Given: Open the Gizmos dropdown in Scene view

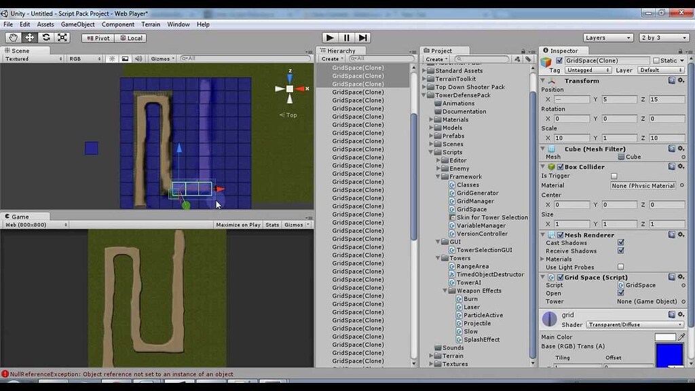Looking at the screenshot, I should click(x=163, y=58).
